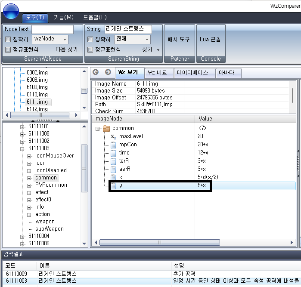Click the y node notepad icon
The image size is (301, 287).
(x=113, y=186)
